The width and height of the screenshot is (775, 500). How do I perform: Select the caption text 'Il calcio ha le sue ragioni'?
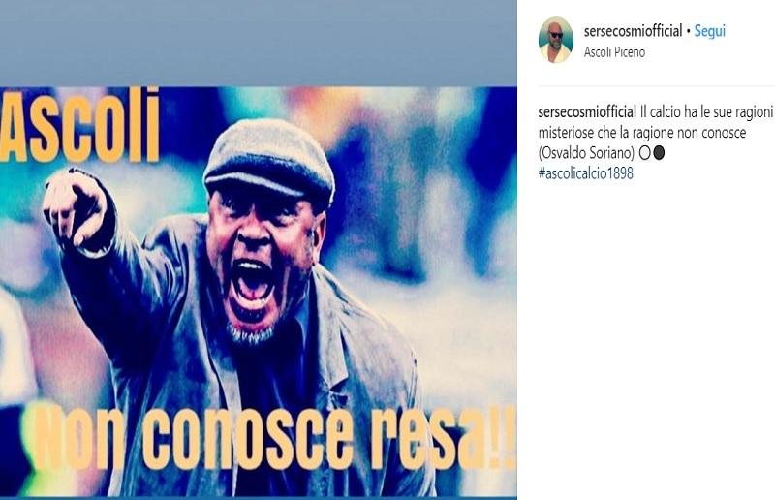pos(706,112)
